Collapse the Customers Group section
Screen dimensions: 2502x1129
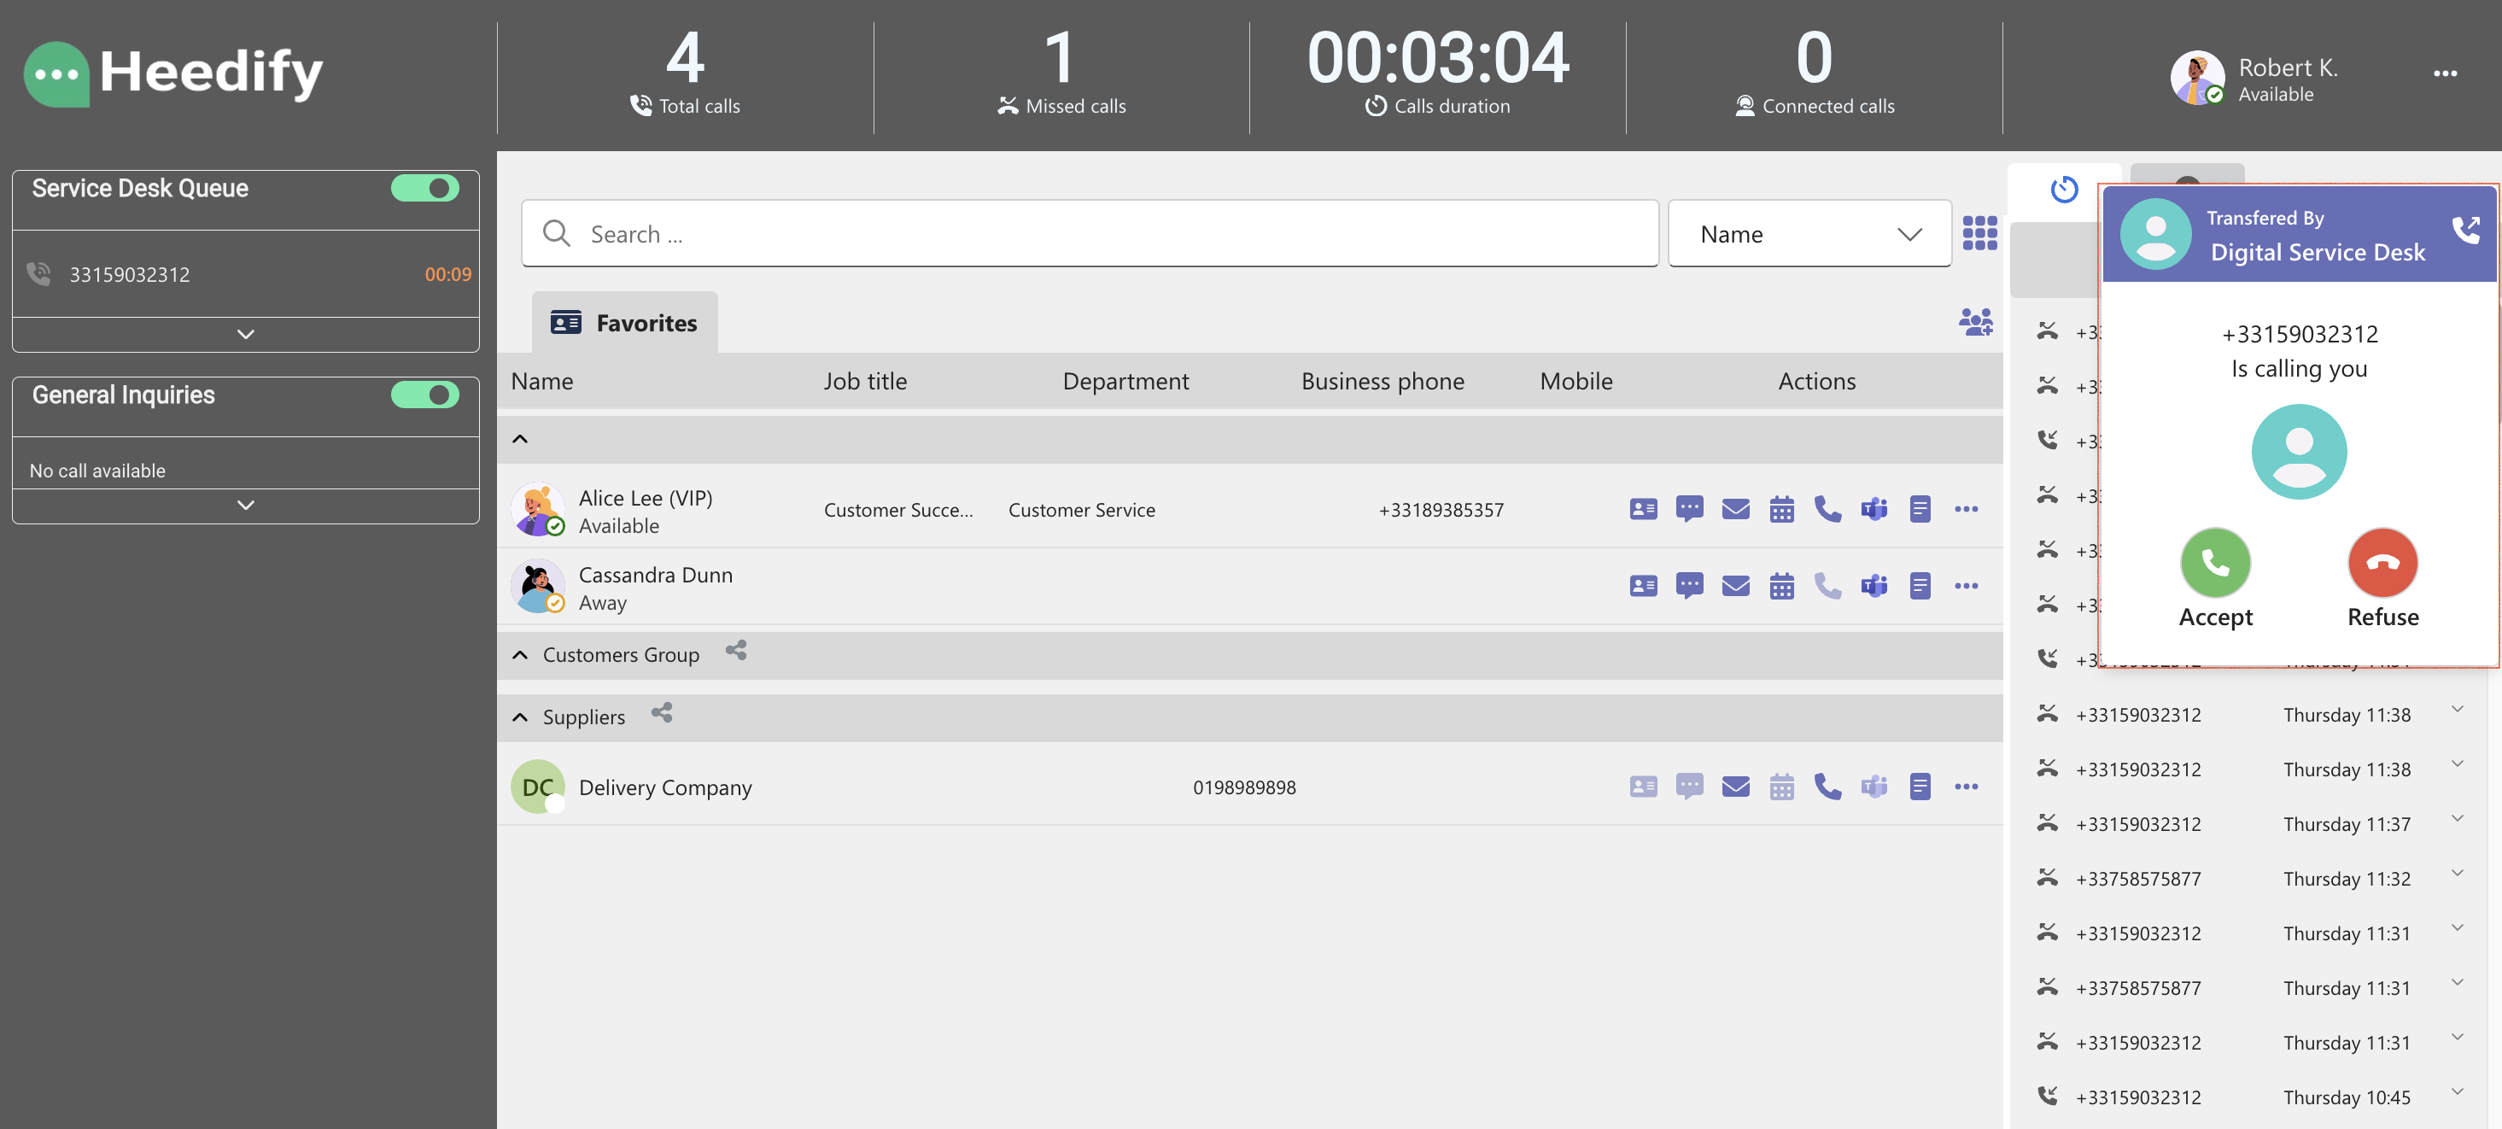tap(521, 655)
